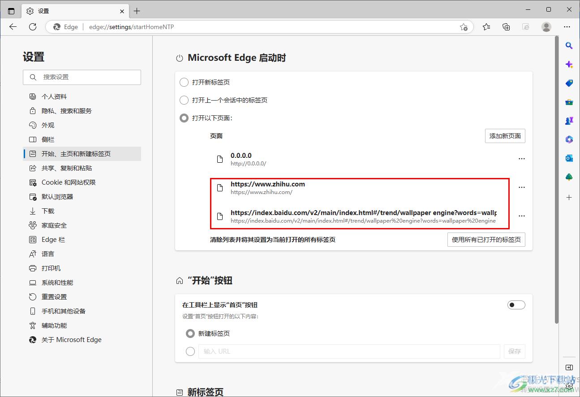Screen dimensions: 580x397
Task: Click the settings page vertical scrollbar
Action: 557,180
